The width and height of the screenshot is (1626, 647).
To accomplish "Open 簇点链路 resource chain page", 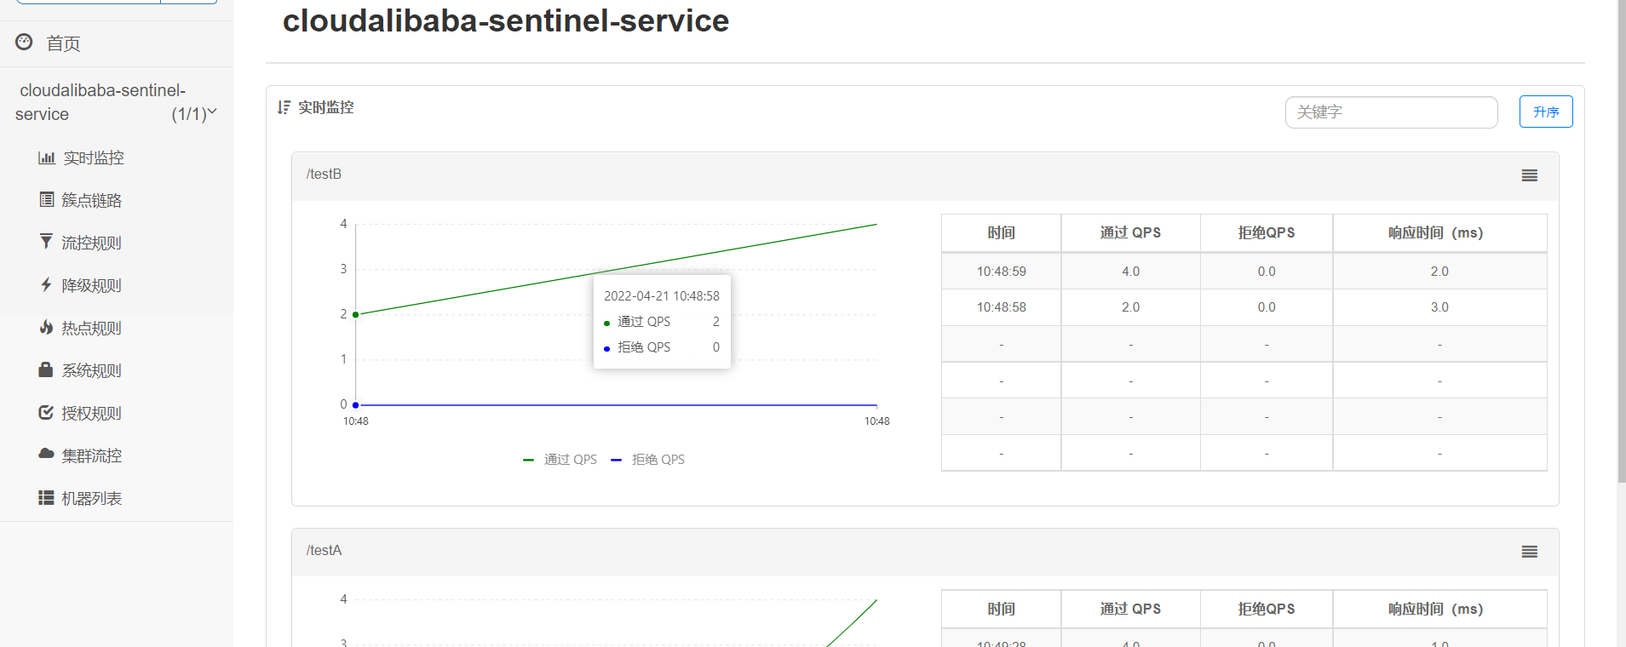I will (92, 200).
